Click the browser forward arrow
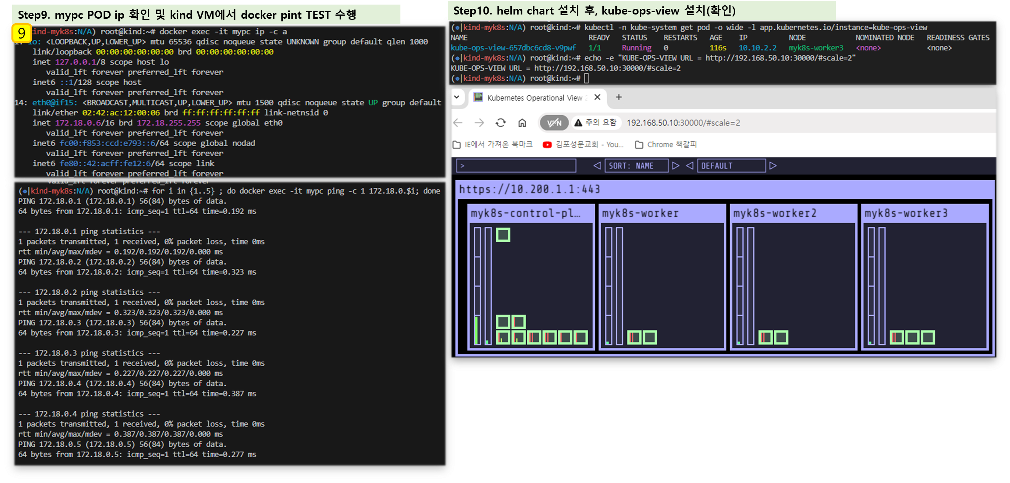The image size is (1010, 483). tap(479, 123)
